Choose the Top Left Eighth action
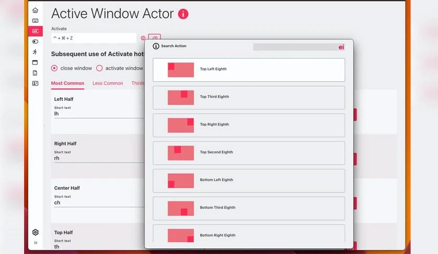This screenshot has width=438, height=254. [249, 70]
